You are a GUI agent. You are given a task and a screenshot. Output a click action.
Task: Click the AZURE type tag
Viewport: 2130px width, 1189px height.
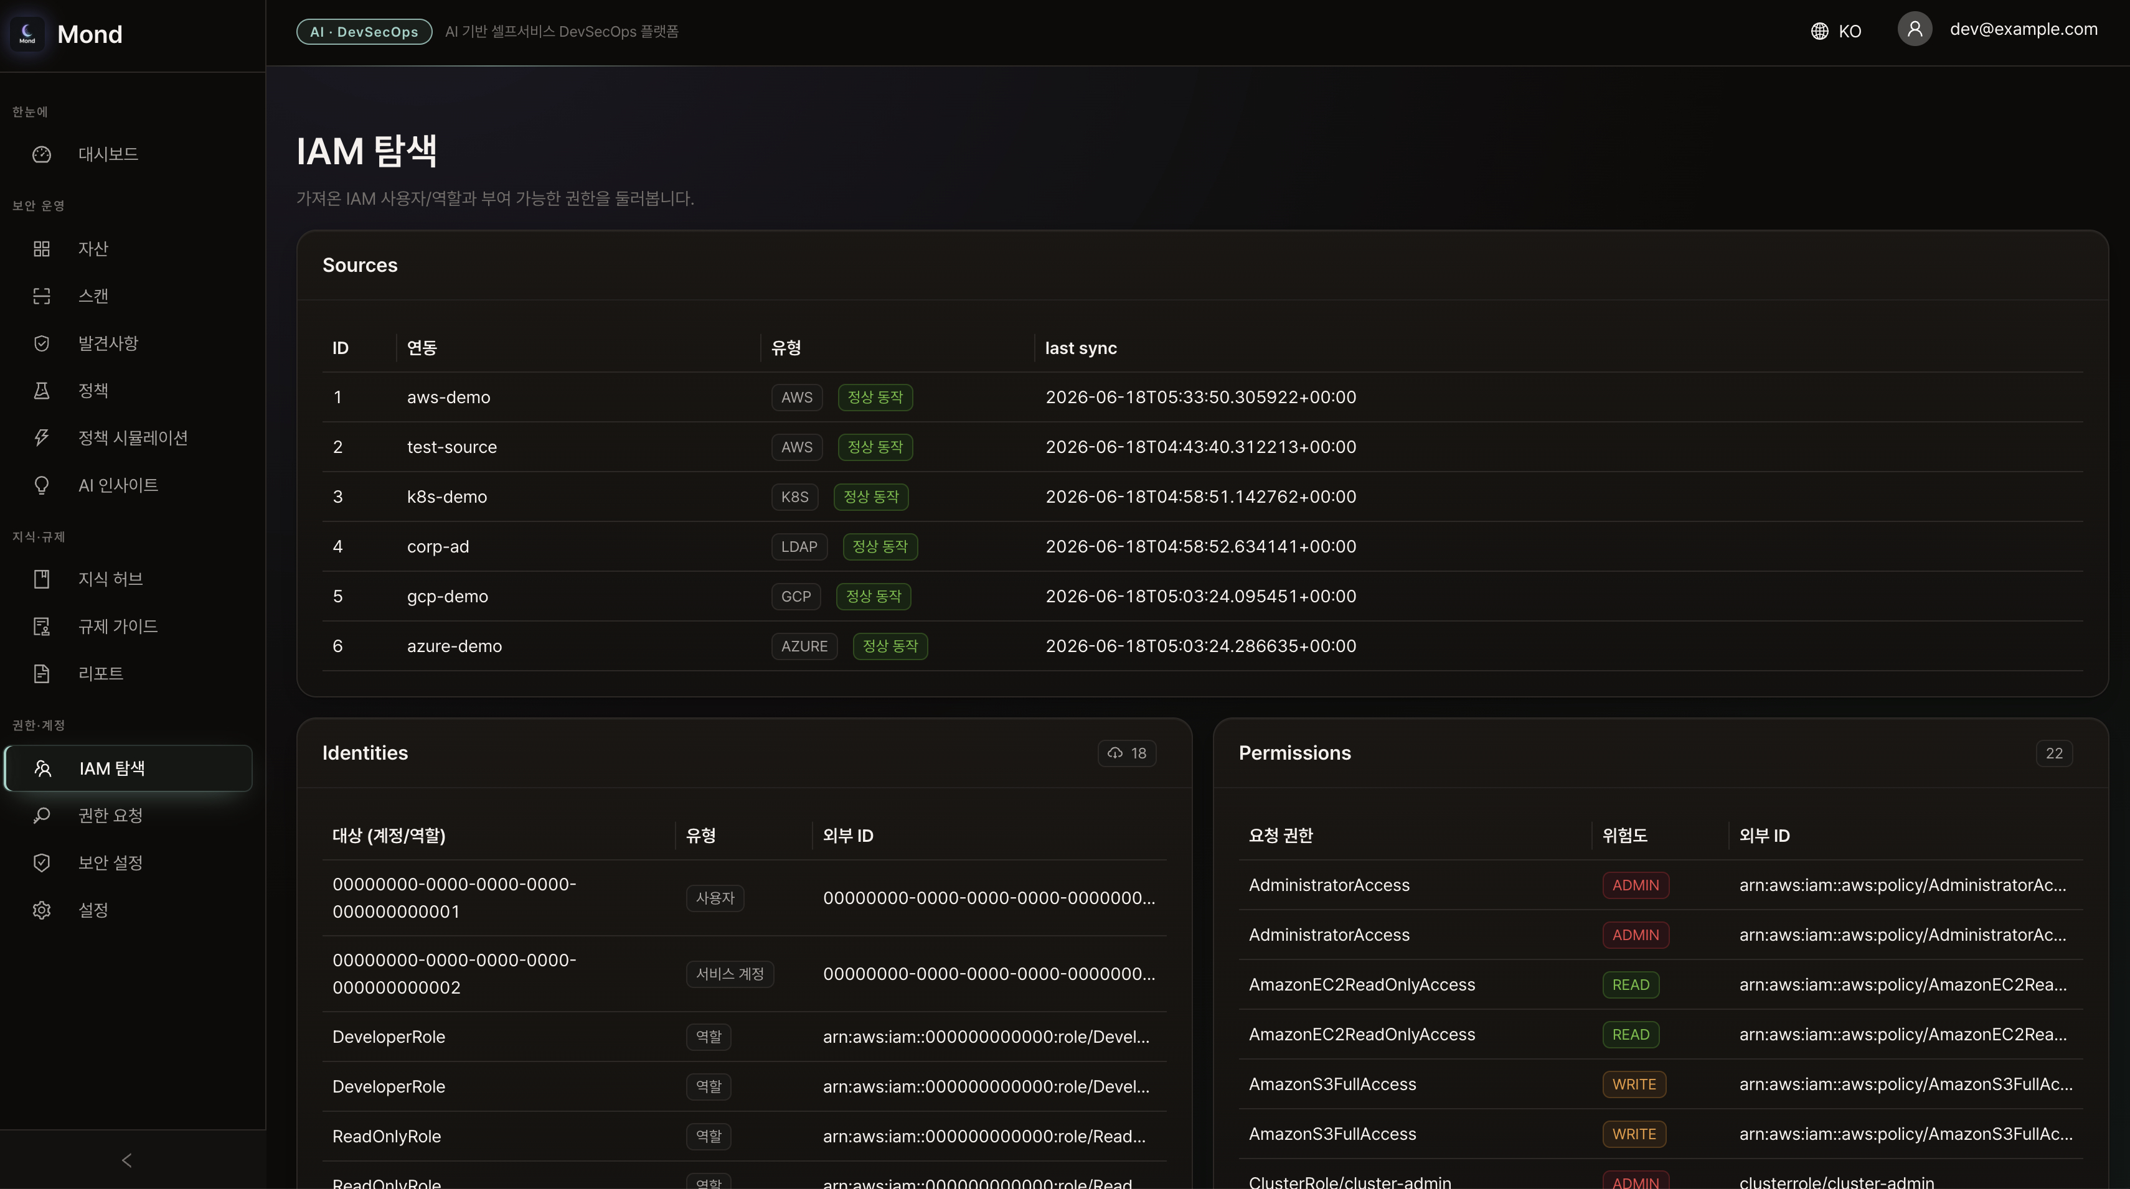tap(804, 645)
